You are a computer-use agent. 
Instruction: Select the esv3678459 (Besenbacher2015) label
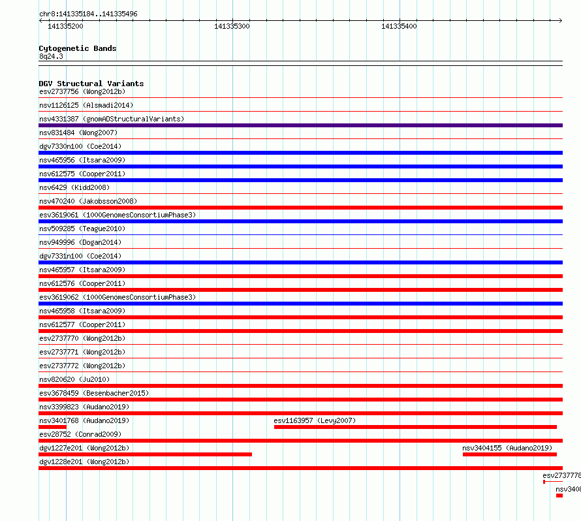click(x=94, y=393)
